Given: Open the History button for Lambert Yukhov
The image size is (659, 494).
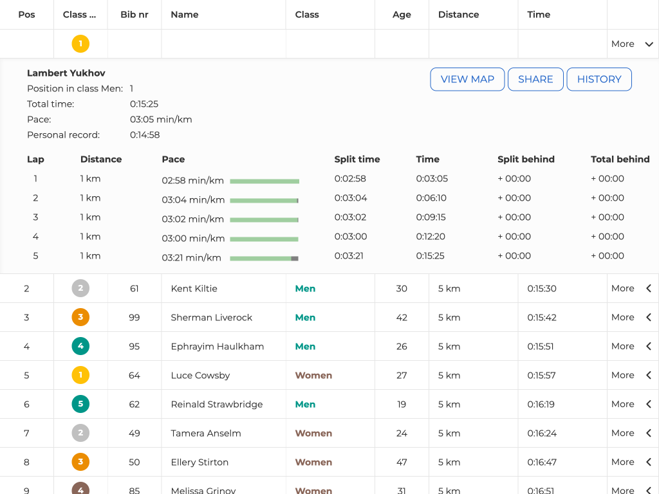Looking at the screenshot, I should [599, 79].
